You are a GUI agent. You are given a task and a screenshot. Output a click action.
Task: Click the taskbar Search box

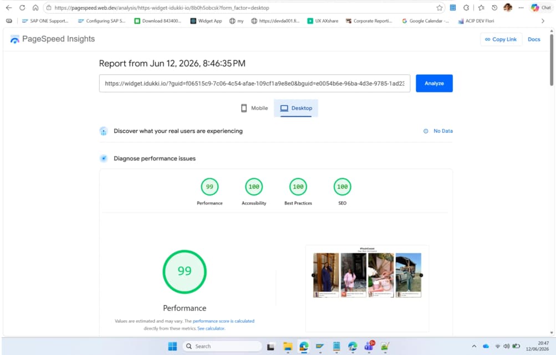click(x=222, y=346)
